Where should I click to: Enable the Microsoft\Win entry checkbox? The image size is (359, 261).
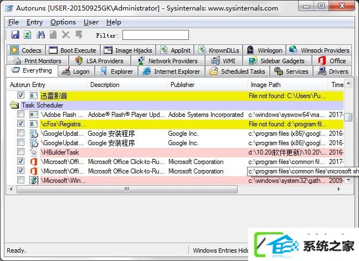pos(20,180)
